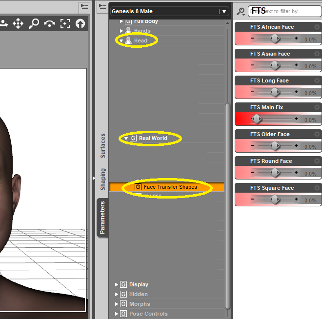This screenshot has height=319, width=322.
Task: Expand the Hands category
Action: tap(121, 31)
